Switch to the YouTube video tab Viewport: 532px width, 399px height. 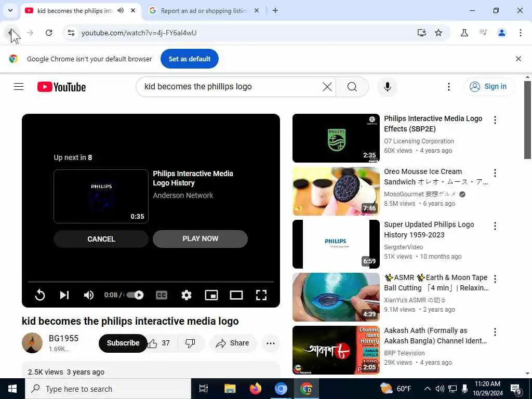[x=75, y=11]
